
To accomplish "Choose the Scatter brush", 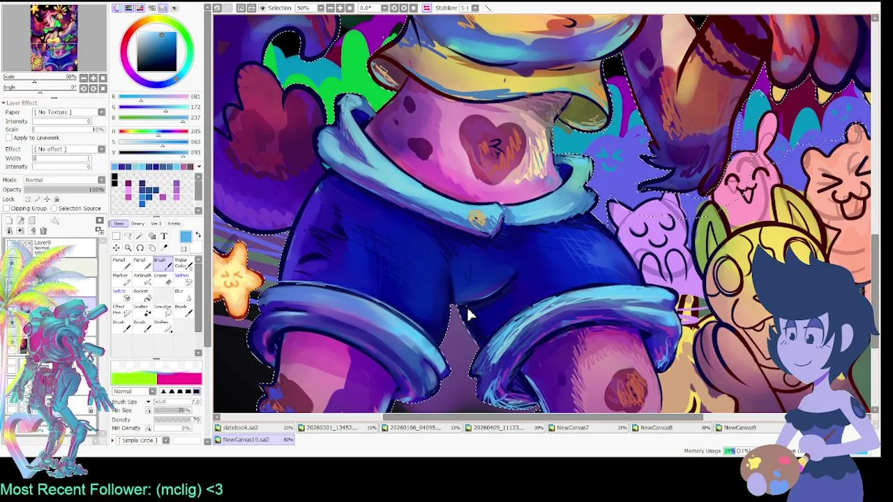I will coord(142,311).
